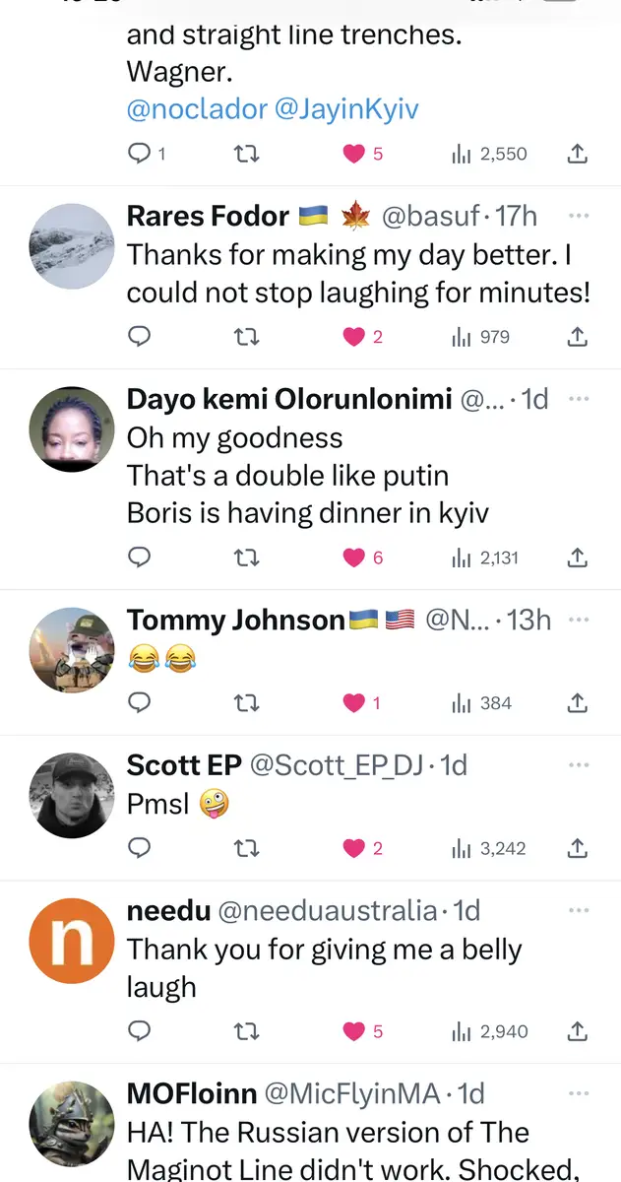This screenshot has width=621, height=1182.
Task: Unlike Rares Fodor's tweet
Action: pyautogui.click(x=354, y=337)
